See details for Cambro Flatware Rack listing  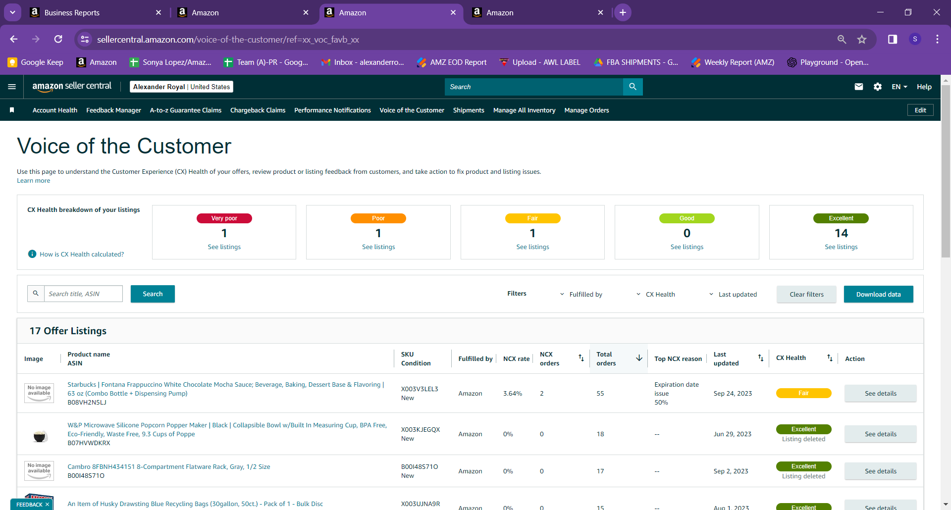pos(880,471)
